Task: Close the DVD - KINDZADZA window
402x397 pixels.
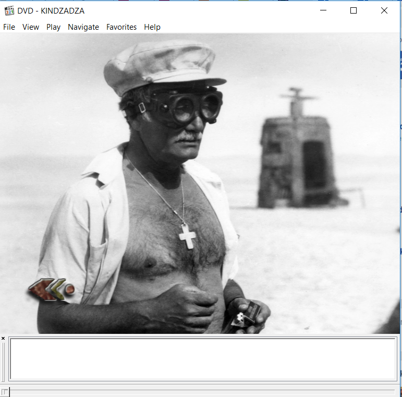Action: pos(384,10)
